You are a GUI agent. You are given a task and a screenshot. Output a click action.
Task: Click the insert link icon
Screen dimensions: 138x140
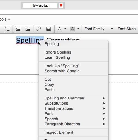(x=39, y=29)
